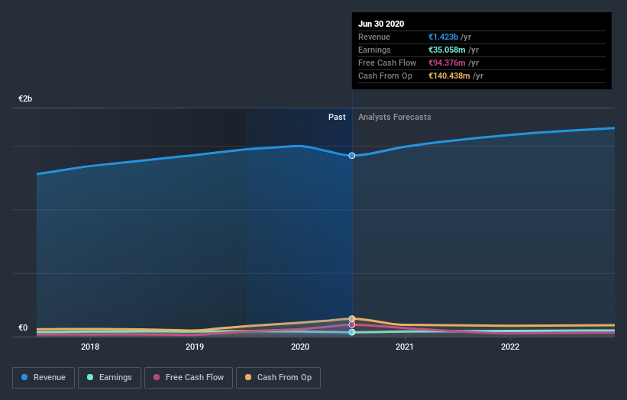Click the 2022 x-axis label

coord(510,347)
